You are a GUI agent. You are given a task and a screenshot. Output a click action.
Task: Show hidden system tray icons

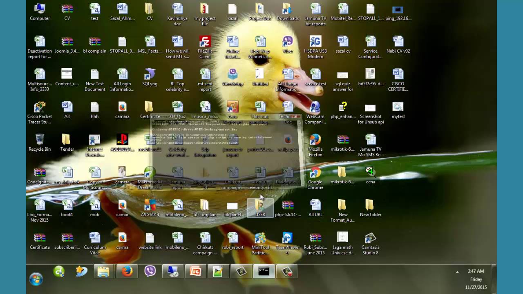[x=457, y=272]
